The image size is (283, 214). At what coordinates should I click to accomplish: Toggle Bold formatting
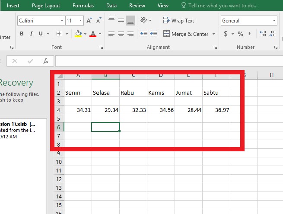click(22, 34)
